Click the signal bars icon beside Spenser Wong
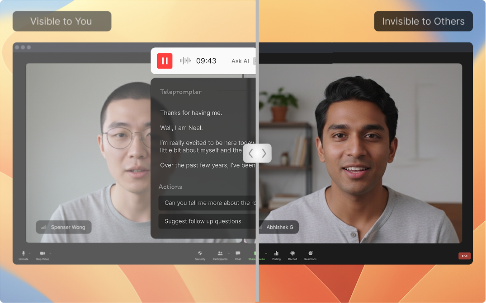Viewport: 486px width, 303px height. (x=44, y=227)
